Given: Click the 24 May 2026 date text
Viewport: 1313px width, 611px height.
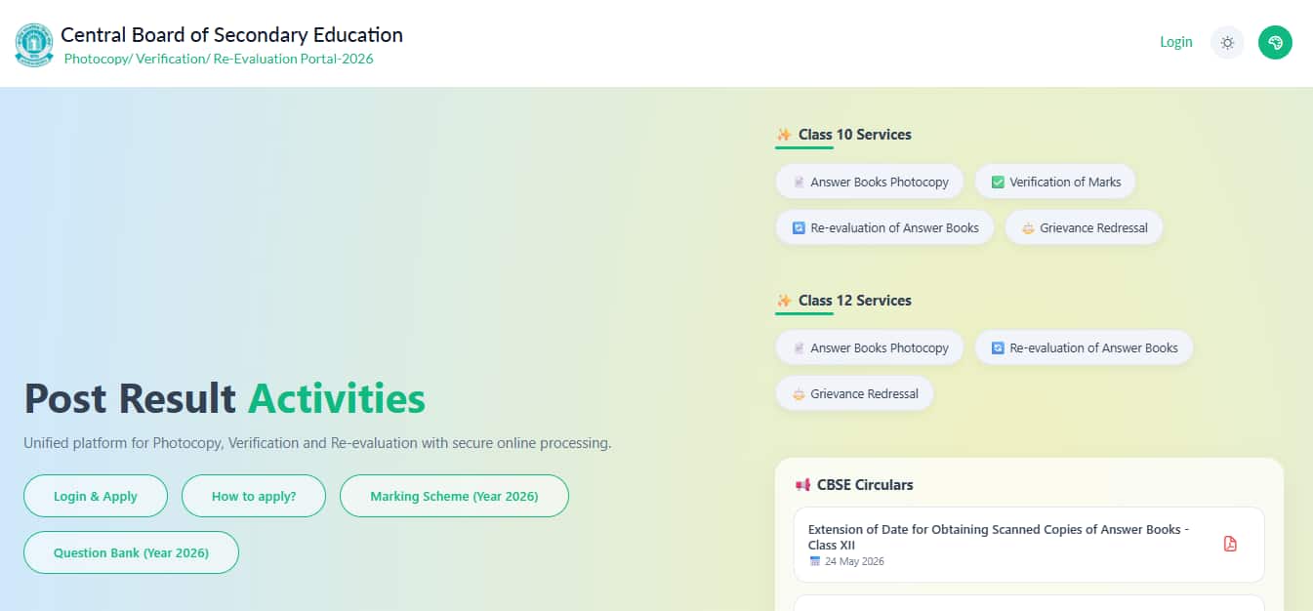Looking at the screenshot, I should pyautogui.click(x=855, y=561).
